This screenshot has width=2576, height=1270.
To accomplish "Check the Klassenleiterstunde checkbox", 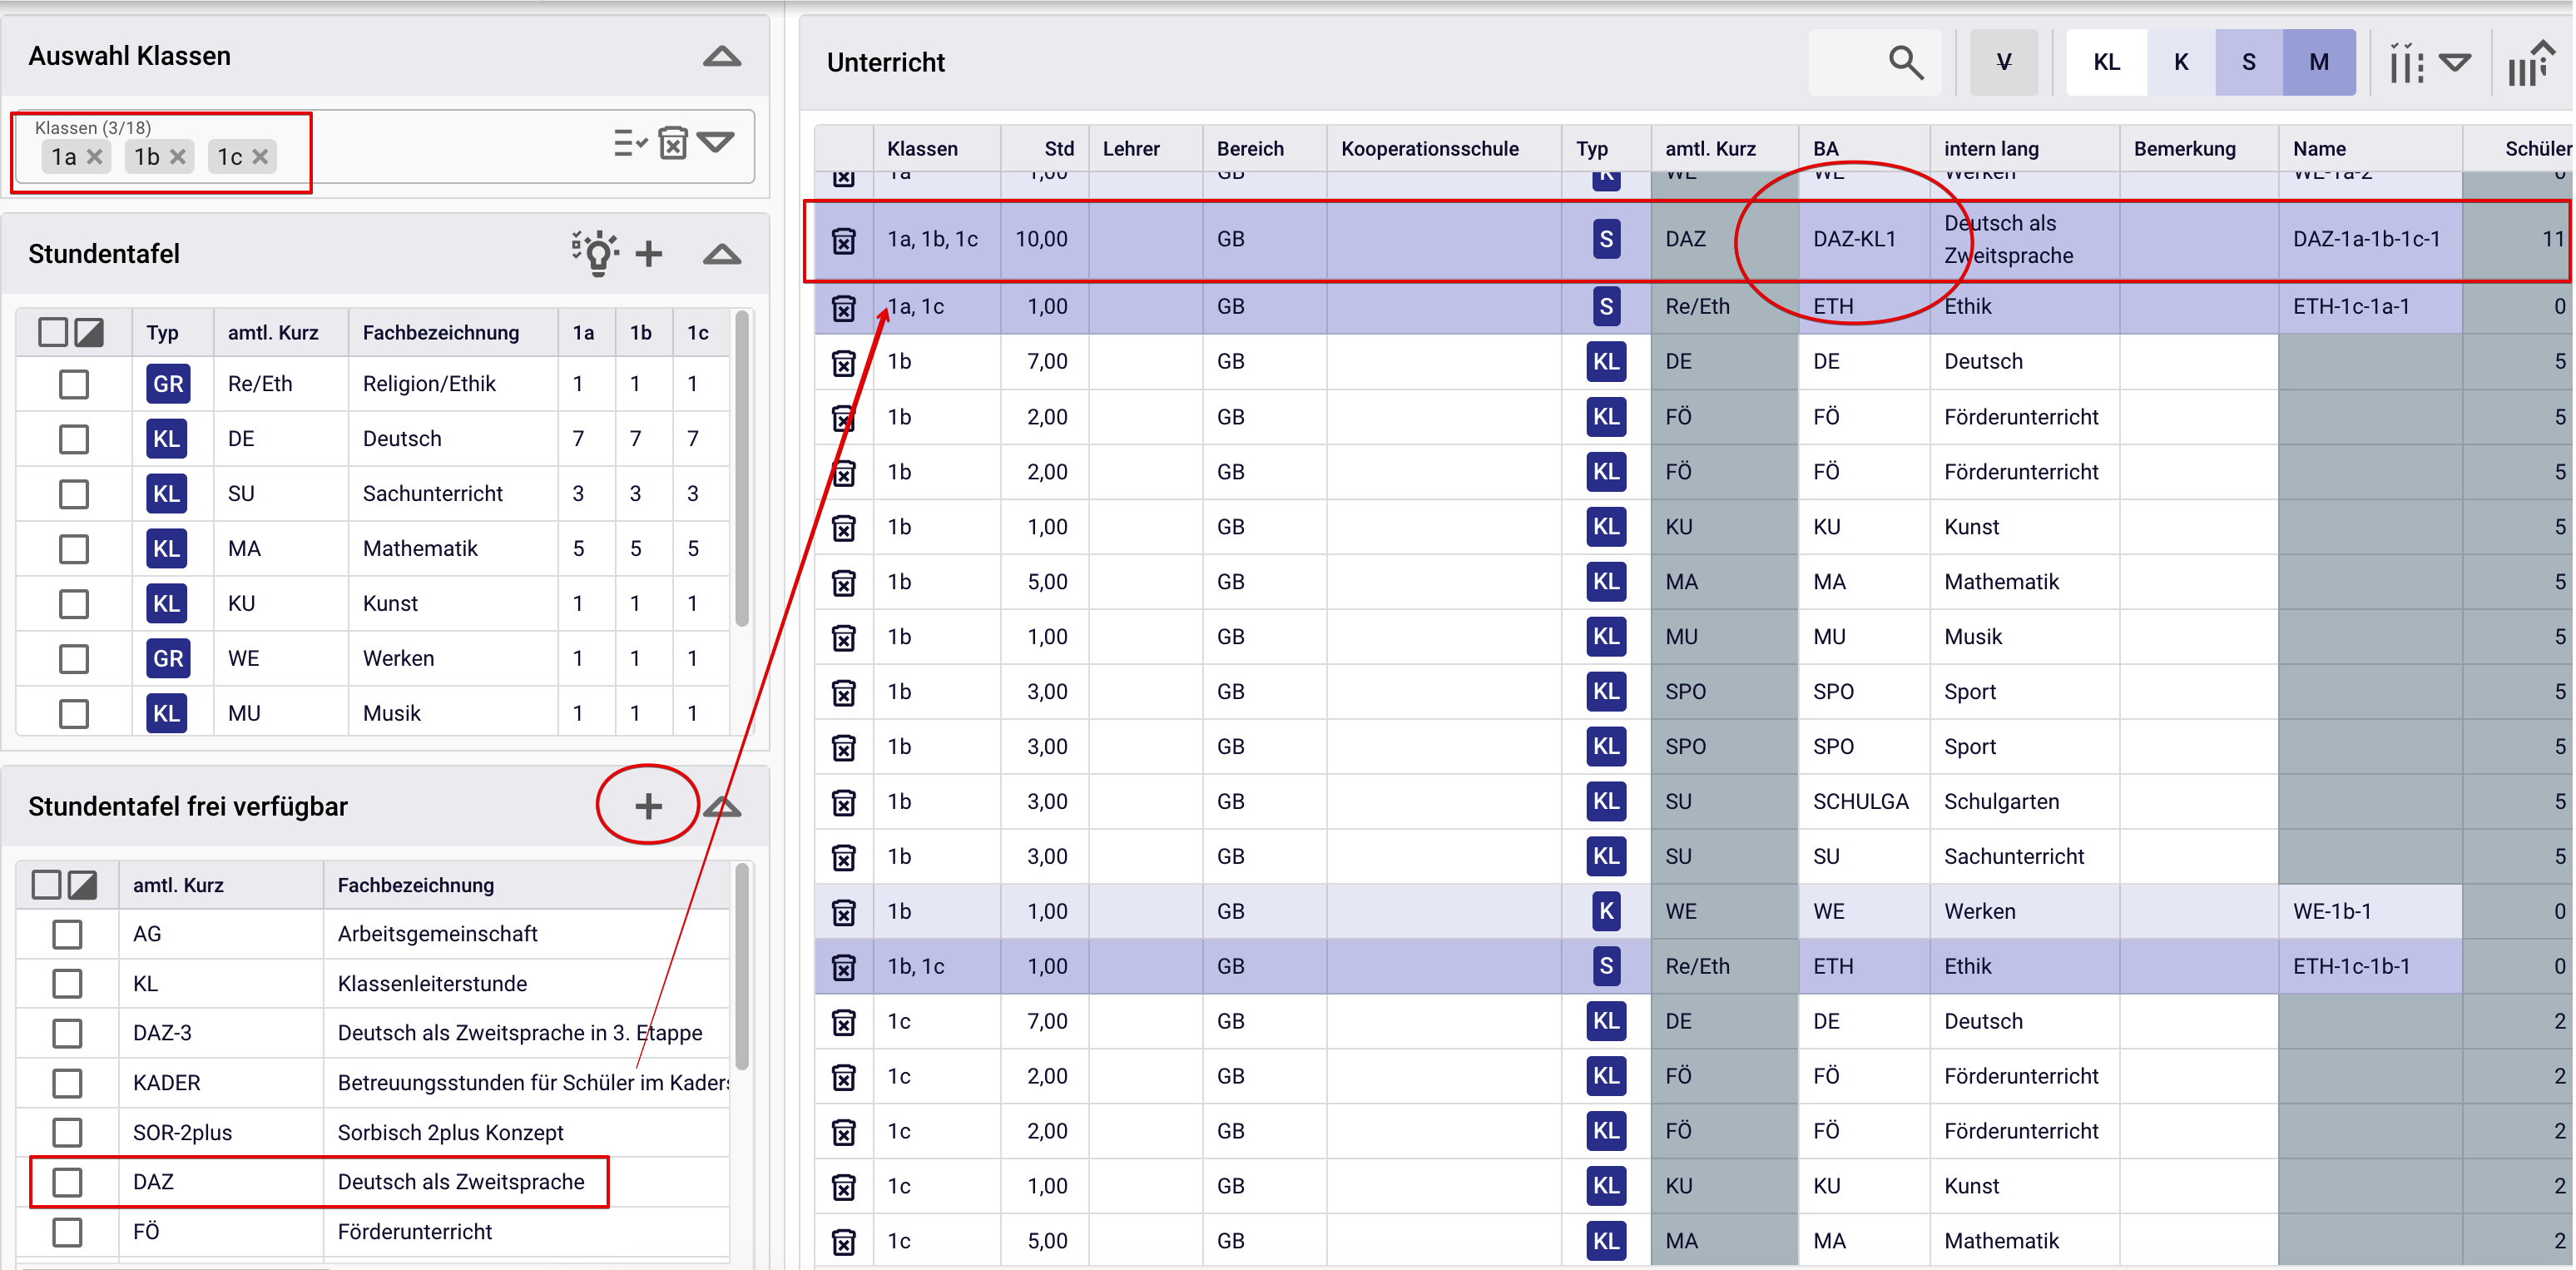I will [67, 984].
